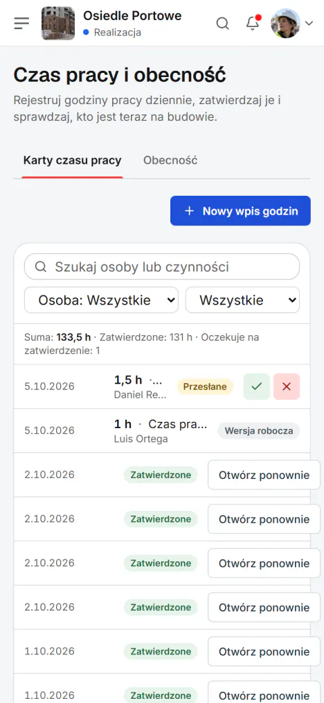Click the search magnifier in the header
Image resolution: width=324 pixels, height=703 pixels.
tap(222, 23)
